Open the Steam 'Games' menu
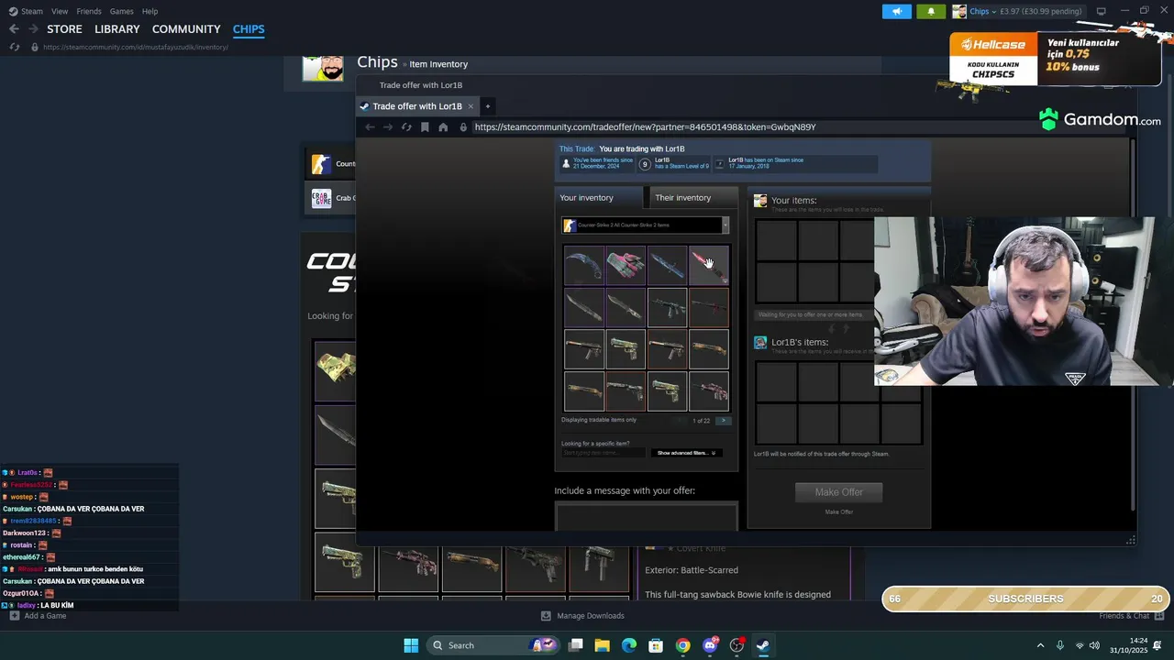The width and height of the screenshot is (1174, 660). coord(121,11)
